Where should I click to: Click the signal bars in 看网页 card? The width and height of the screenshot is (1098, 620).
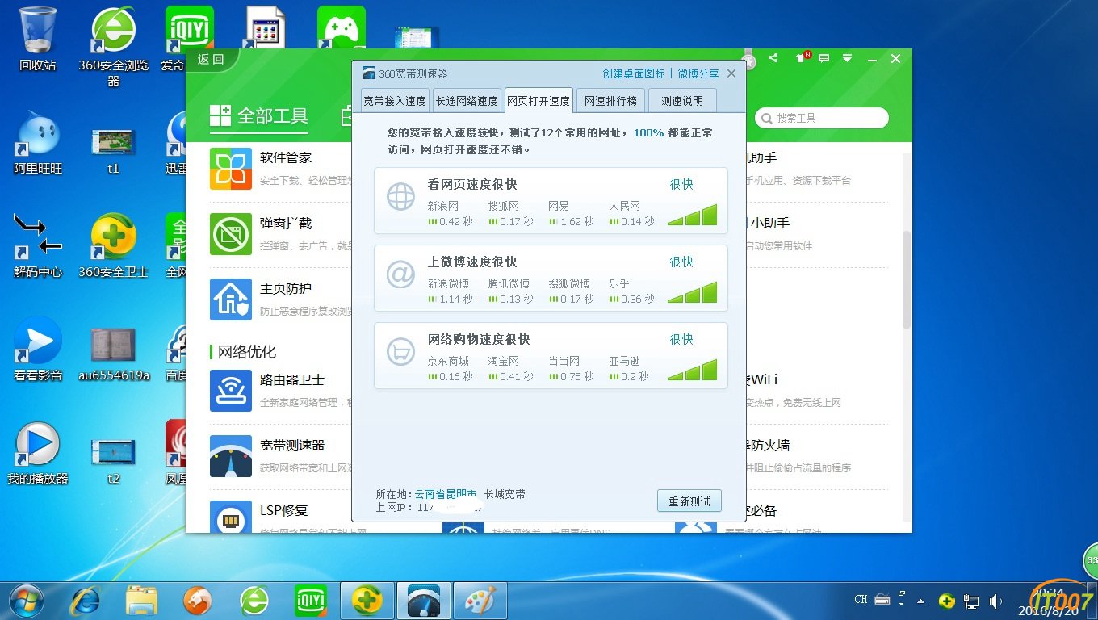693,214
